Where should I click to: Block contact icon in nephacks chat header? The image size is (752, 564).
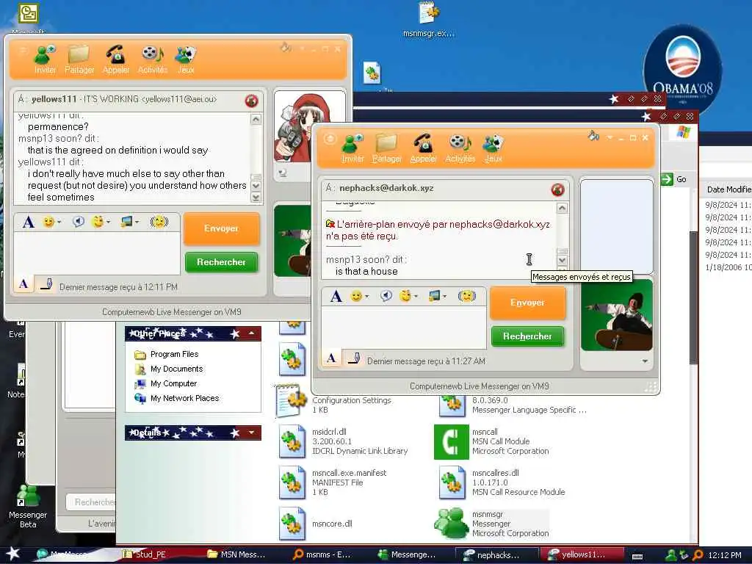pyautogui.click(x=558, y=190)
